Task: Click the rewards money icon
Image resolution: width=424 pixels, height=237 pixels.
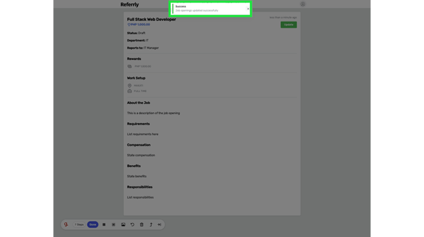Action: (130, 66)
